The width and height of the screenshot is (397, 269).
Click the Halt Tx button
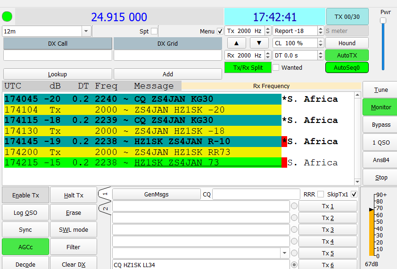[74, 195]
